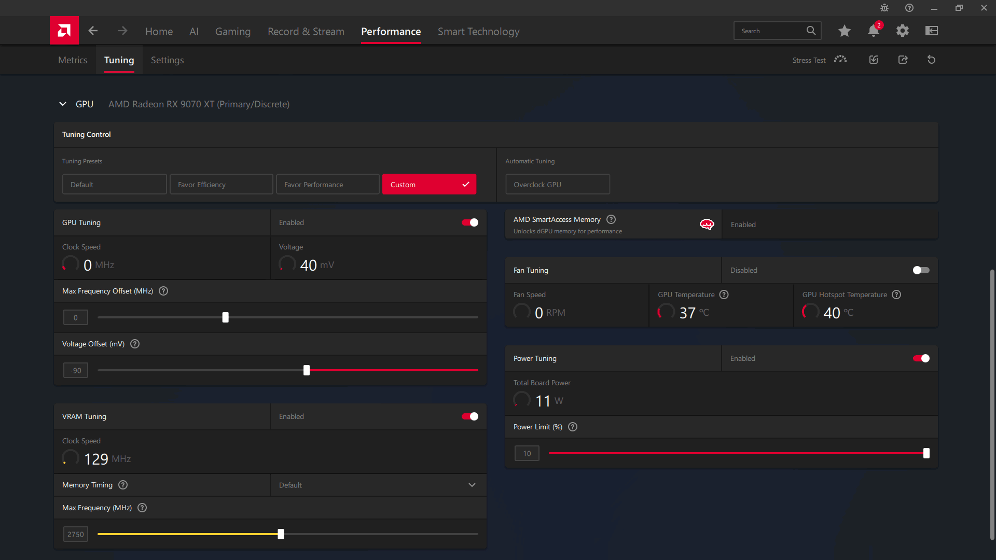
Task: Collapse the GPU section chevron
Action: (63, 104)
